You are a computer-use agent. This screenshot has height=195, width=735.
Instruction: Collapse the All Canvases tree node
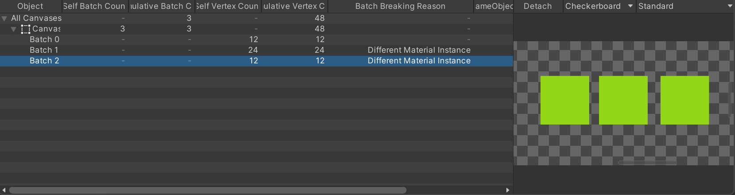[4, 19]
